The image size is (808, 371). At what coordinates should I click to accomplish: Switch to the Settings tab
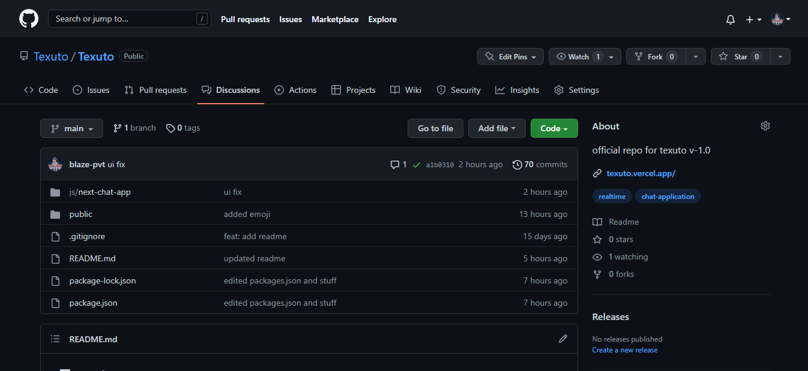point(576,90)
